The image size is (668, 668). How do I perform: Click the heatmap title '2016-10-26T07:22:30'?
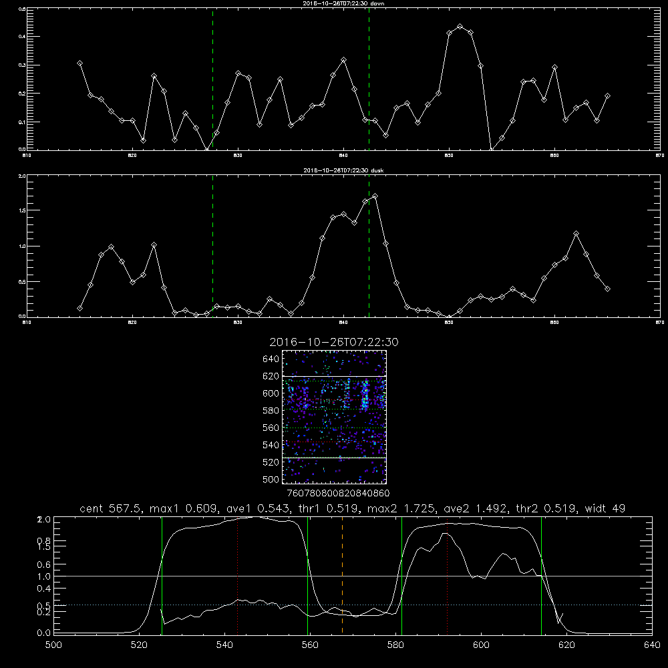pos(334,342)
